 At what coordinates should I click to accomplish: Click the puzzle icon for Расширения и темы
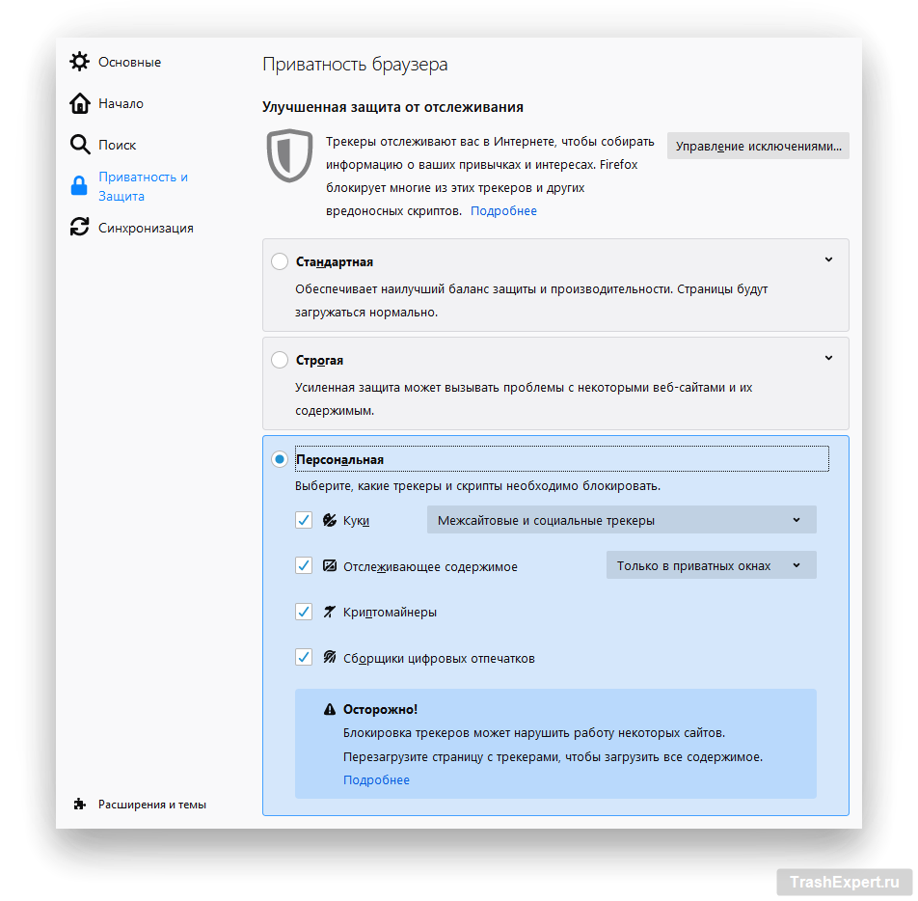(79, 804)
